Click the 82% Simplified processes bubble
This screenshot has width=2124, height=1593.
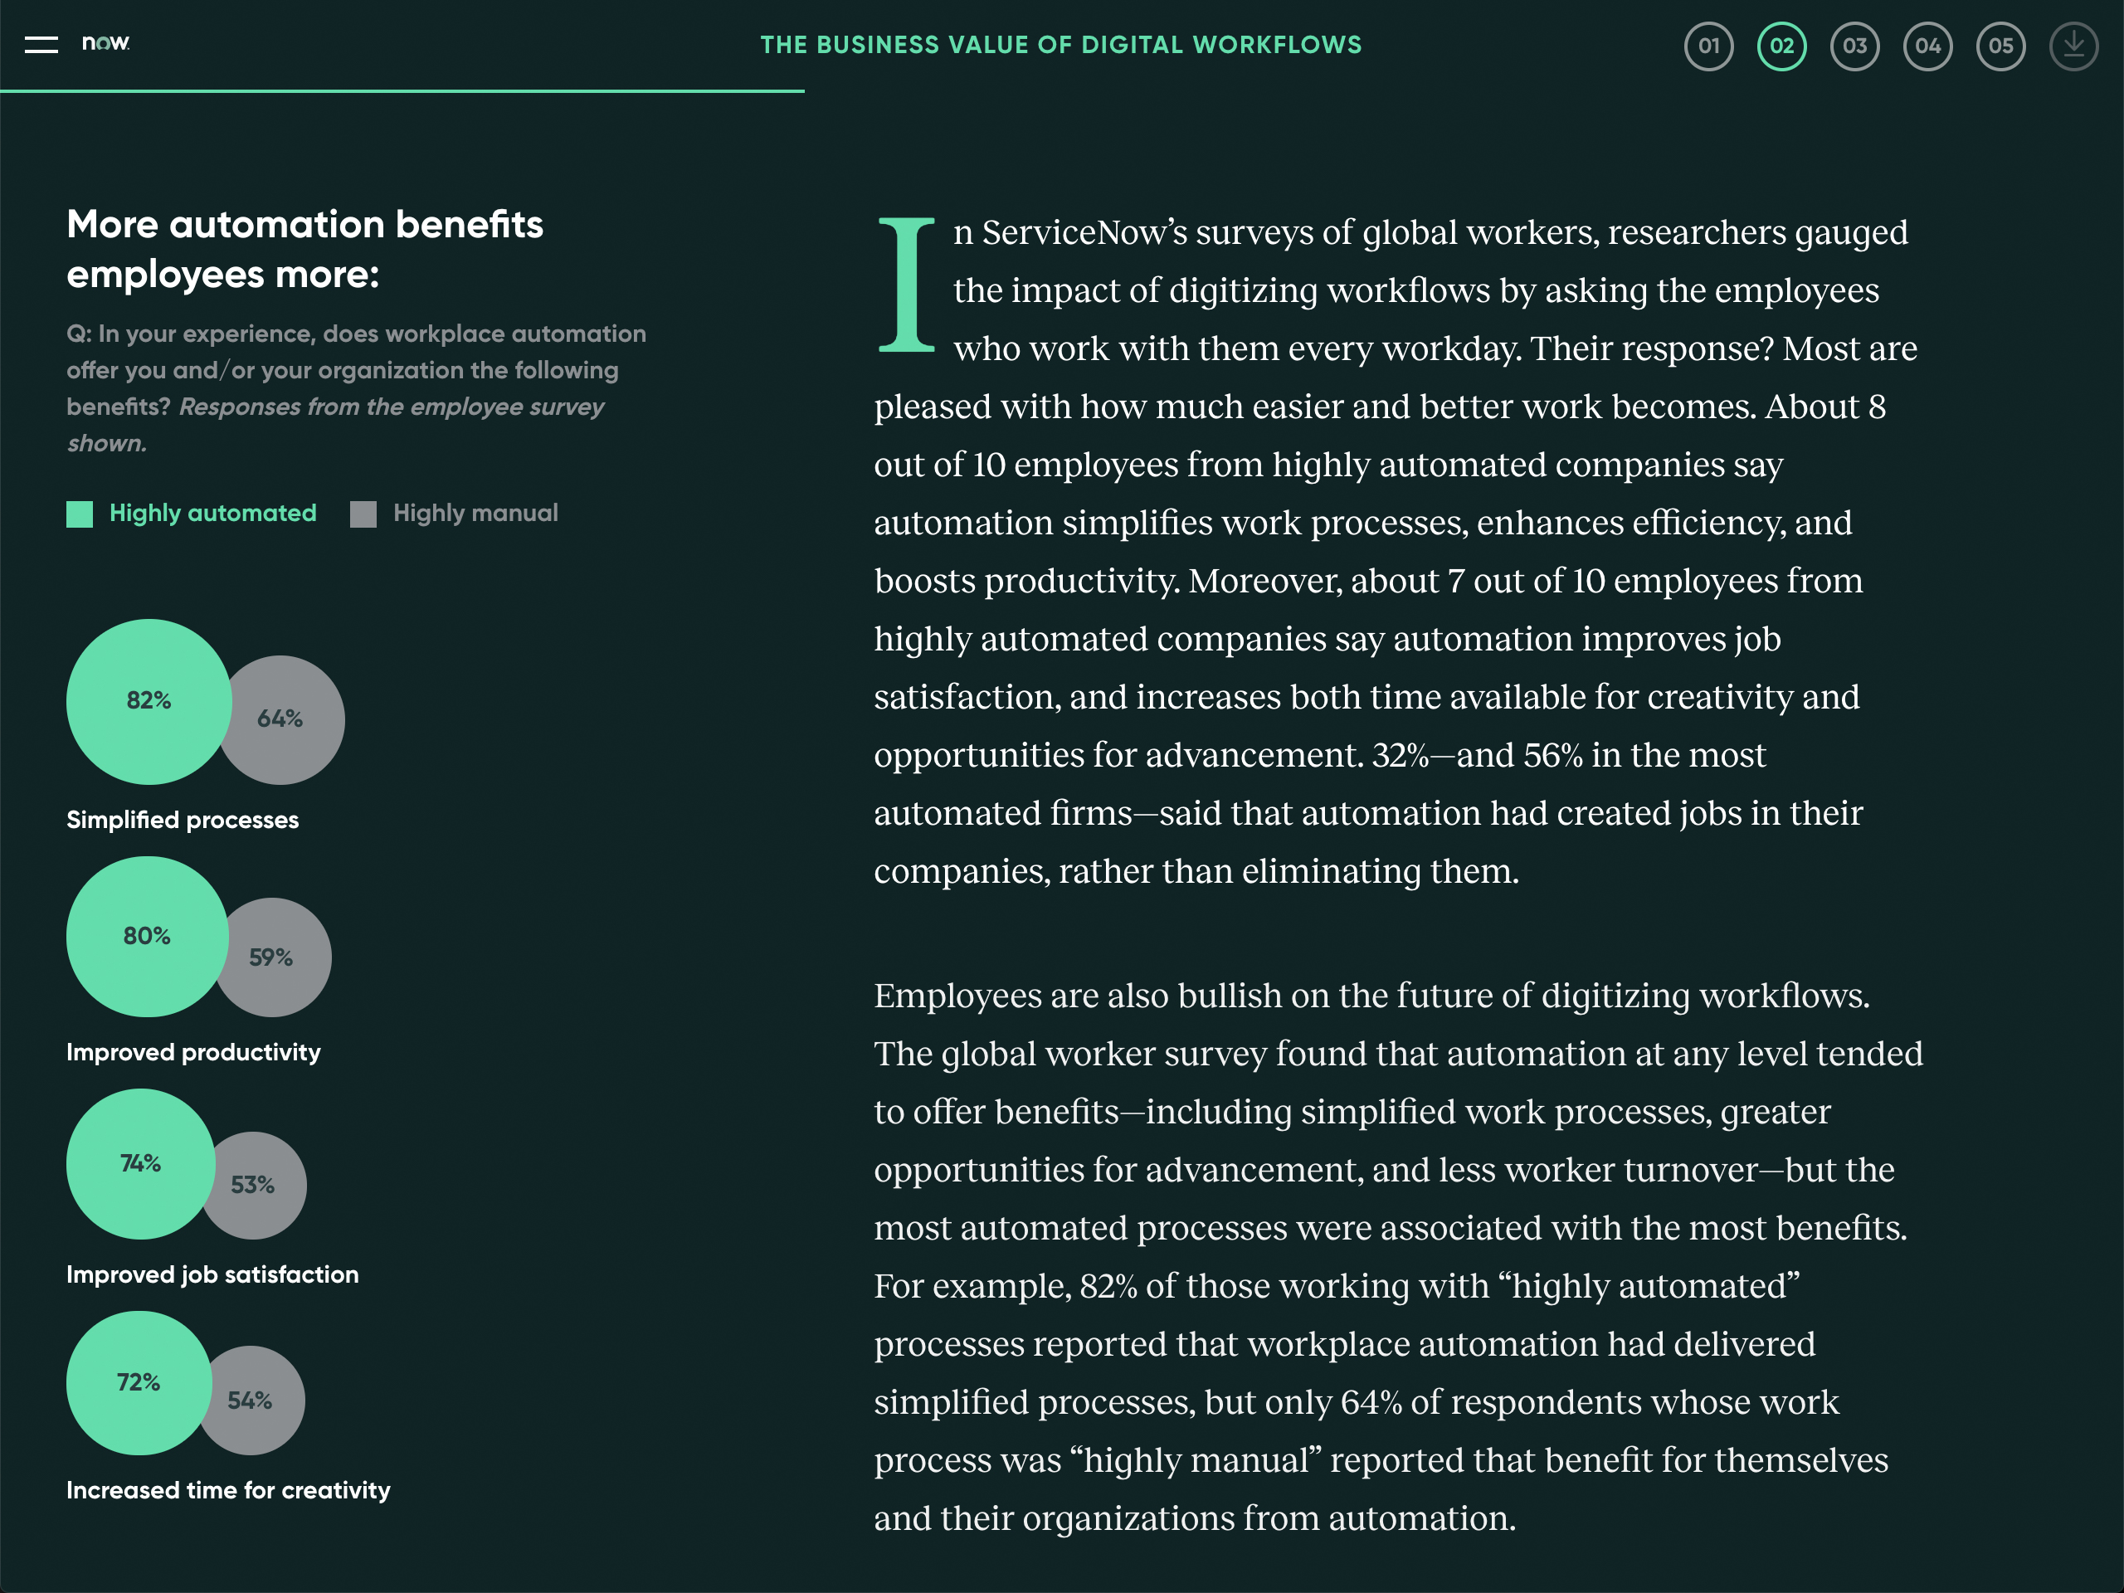coord(149,702)
